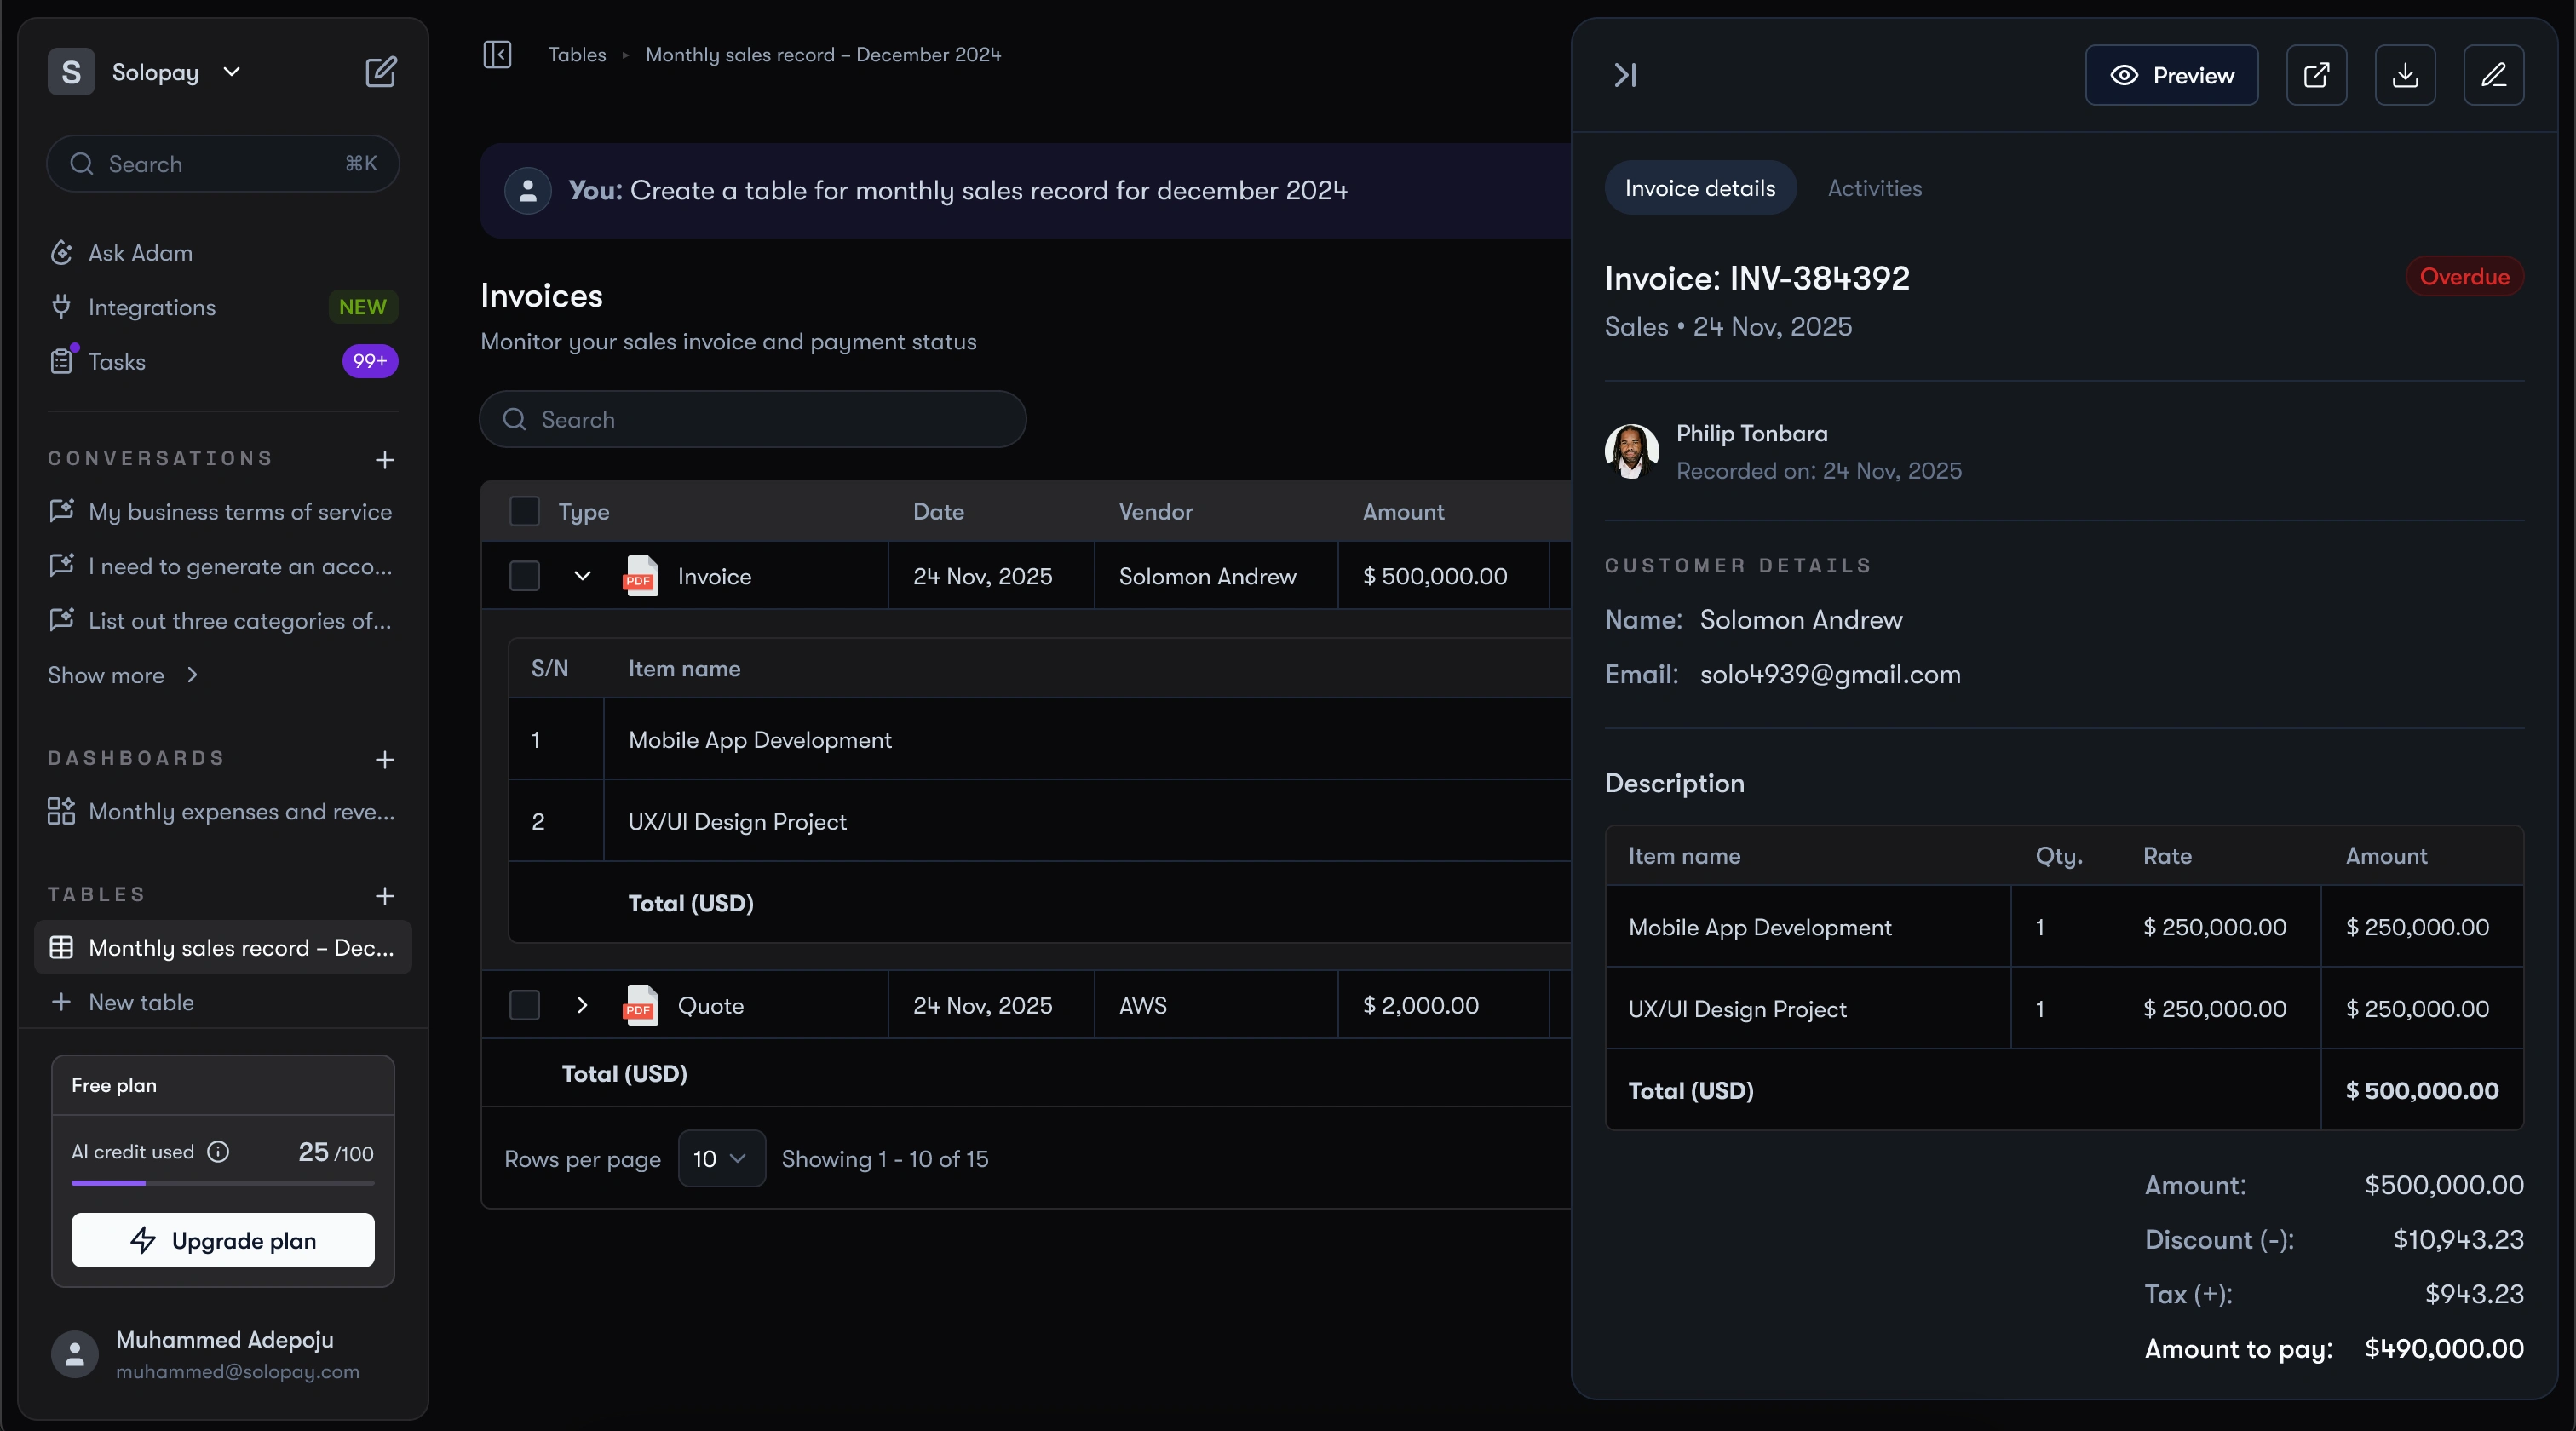Add a new conversation with plus icon
This screenshot has height=1431, width=2576.
(384, 459)
